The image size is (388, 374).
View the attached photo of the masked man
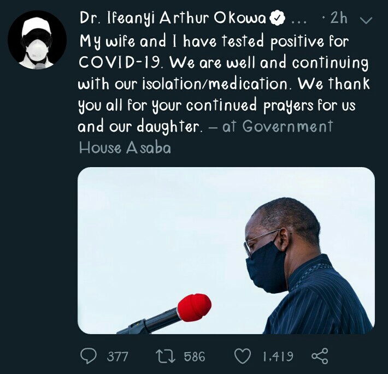coord(226,251)
